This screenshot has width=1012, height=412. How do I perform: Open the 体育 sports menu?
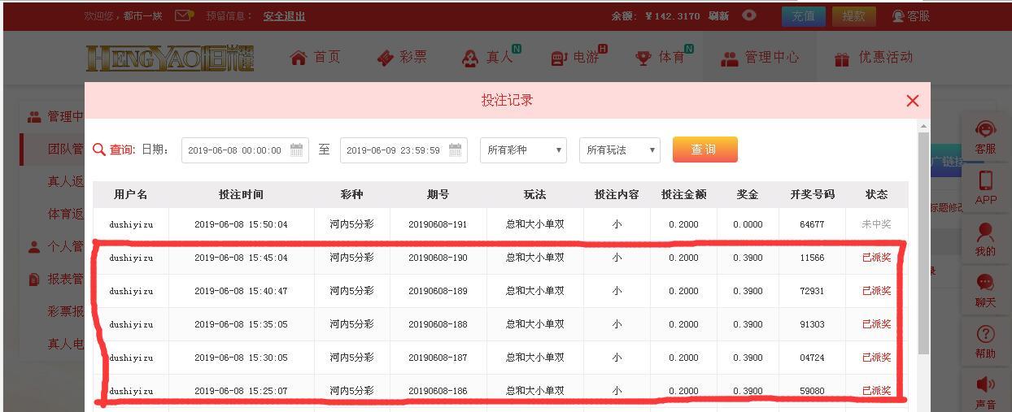(x=664, y=58)
